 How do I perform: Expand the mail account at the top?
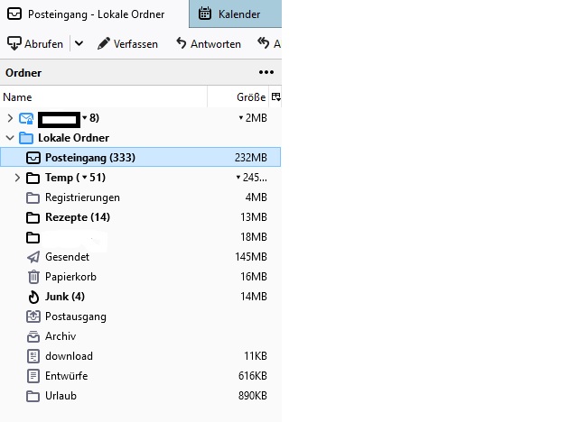pyautogui.click(x=10, y=118)
